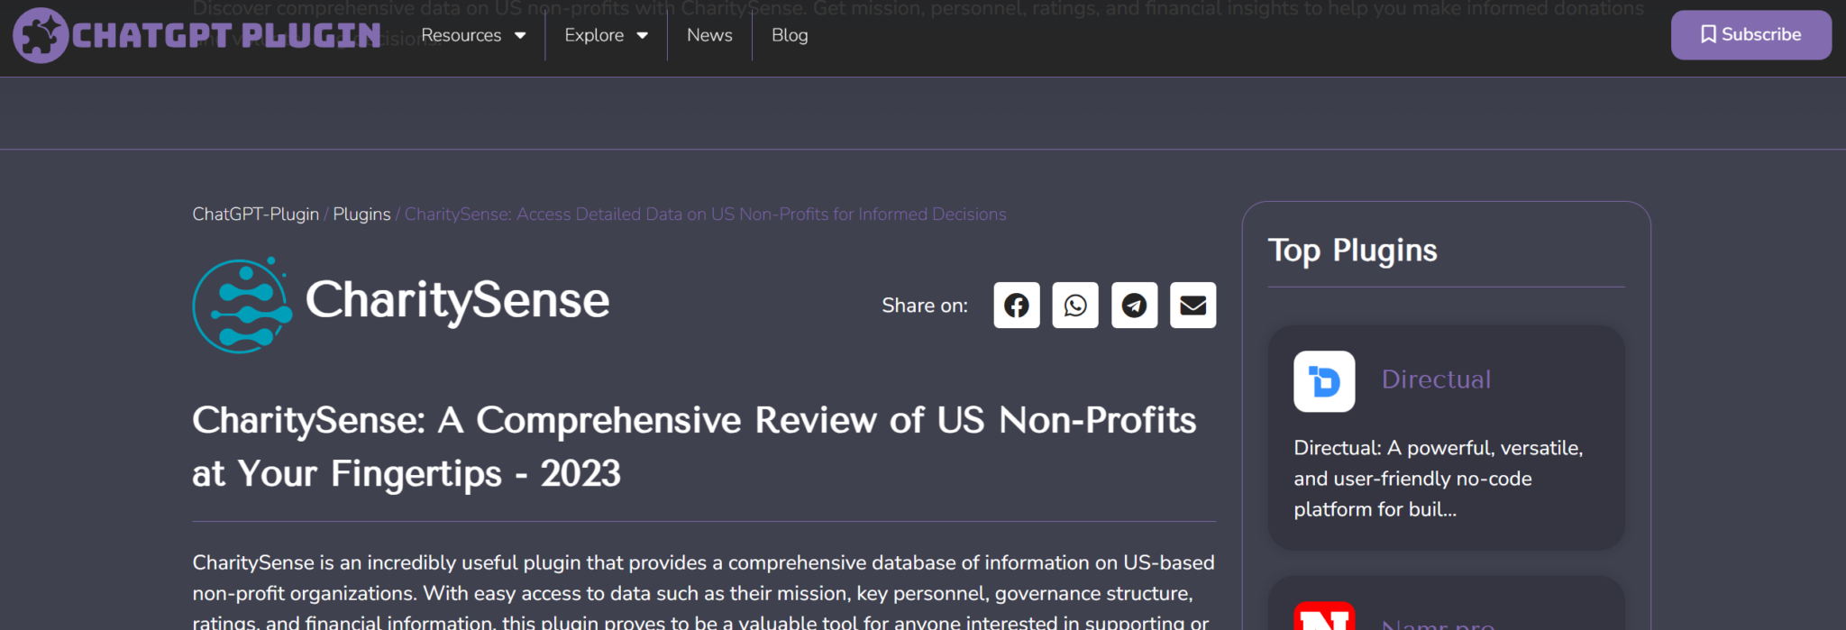1846x630 pixels.
Task: Click the Subscribe button
Action: pyautogui.click(x=1750, y=35)
